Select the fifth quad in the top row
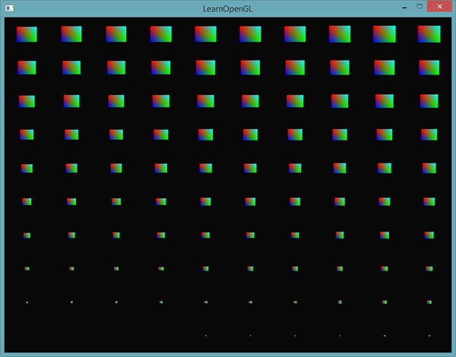This screenshot has width=456, height=357. pos(205,34)
